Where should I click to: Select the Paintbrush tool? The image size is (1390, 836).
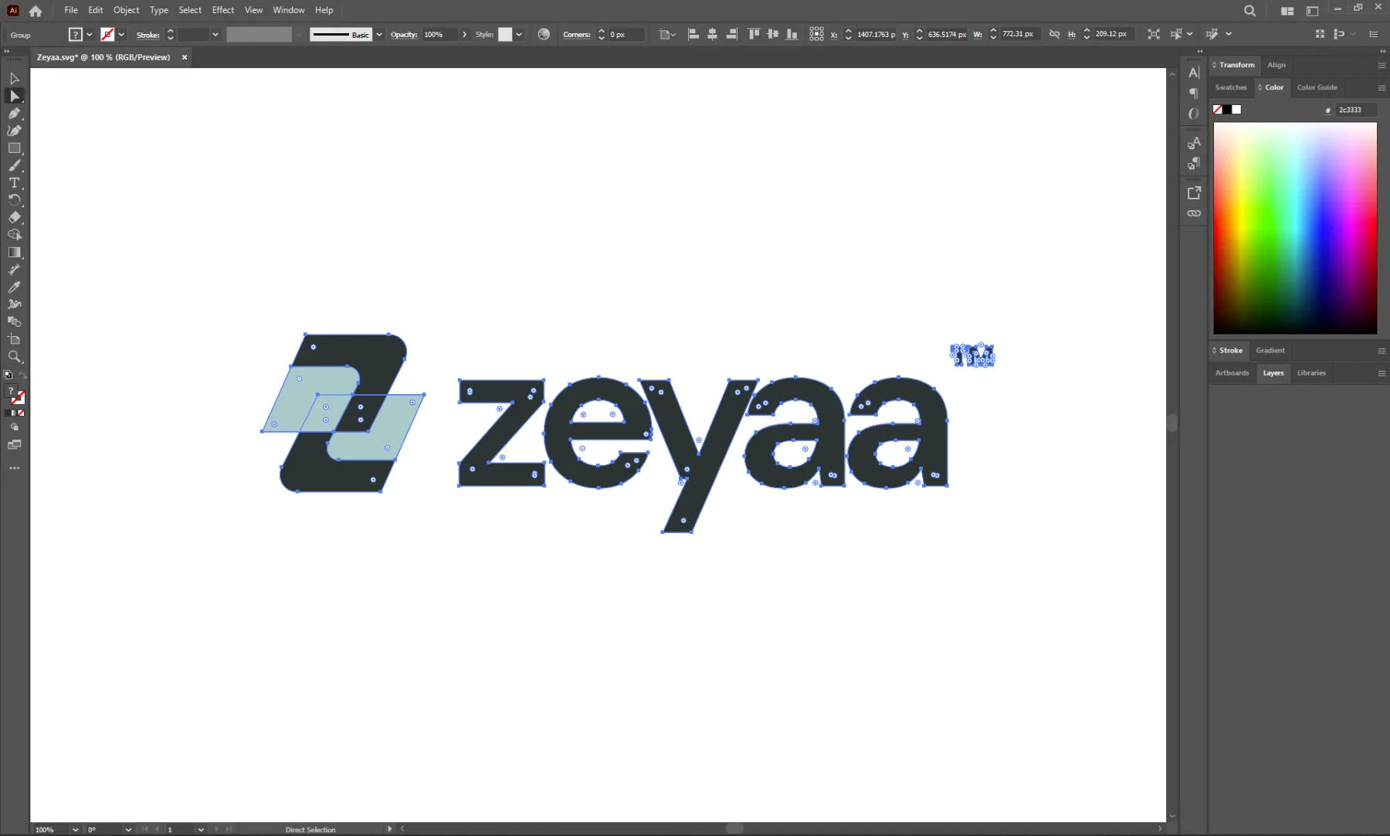tap(14, 166)
